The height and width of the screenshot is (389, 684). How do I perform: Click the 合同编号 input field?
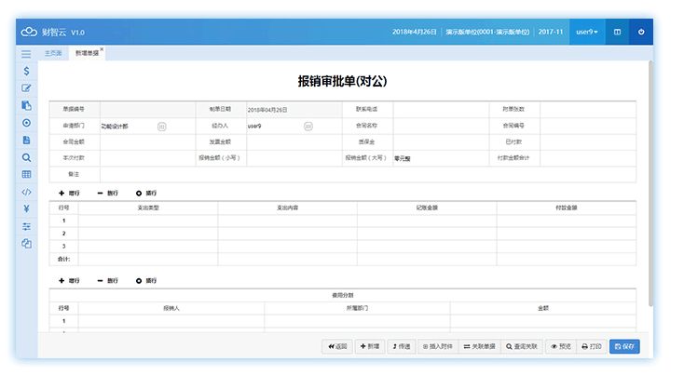[x=588, y=126]
